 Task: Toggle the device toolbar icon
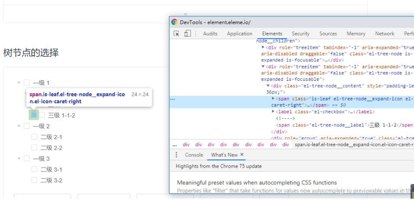(187, 34)
